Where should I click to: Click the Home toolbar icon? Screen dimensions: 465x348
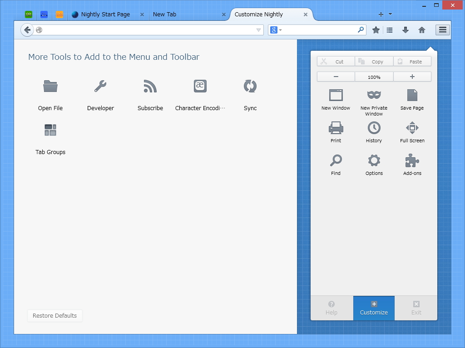(422, 30)
